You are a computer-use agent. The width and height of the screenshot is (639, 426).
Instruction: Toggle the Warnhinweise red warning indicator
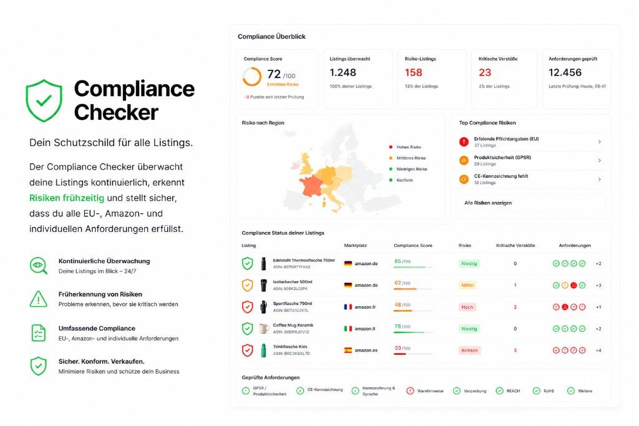[x=410, y=391]
